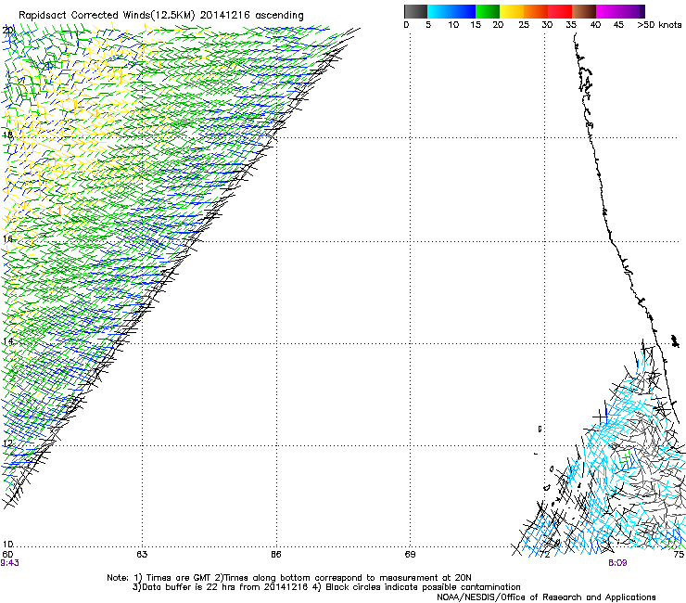Click the latitude label 14
Image resolution: width=686 pixels, height=603 pixels.
click(7, 341)
